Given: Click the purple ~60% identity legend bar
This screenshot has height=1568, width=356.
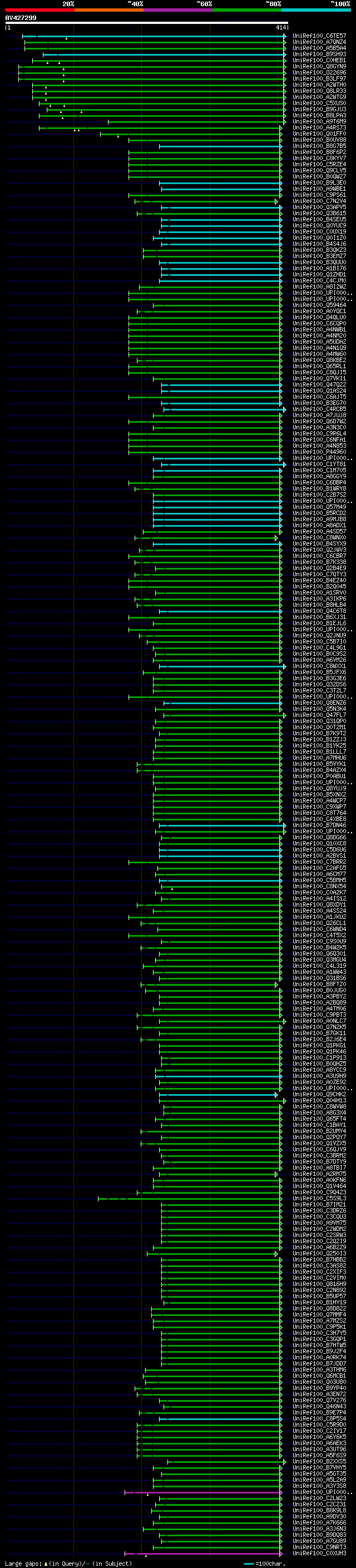Looking at the screenshot, I should point(179,10).
